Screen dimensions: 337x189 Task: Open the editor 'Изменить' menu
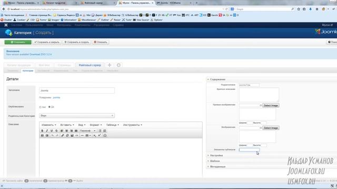pos(48,125)
